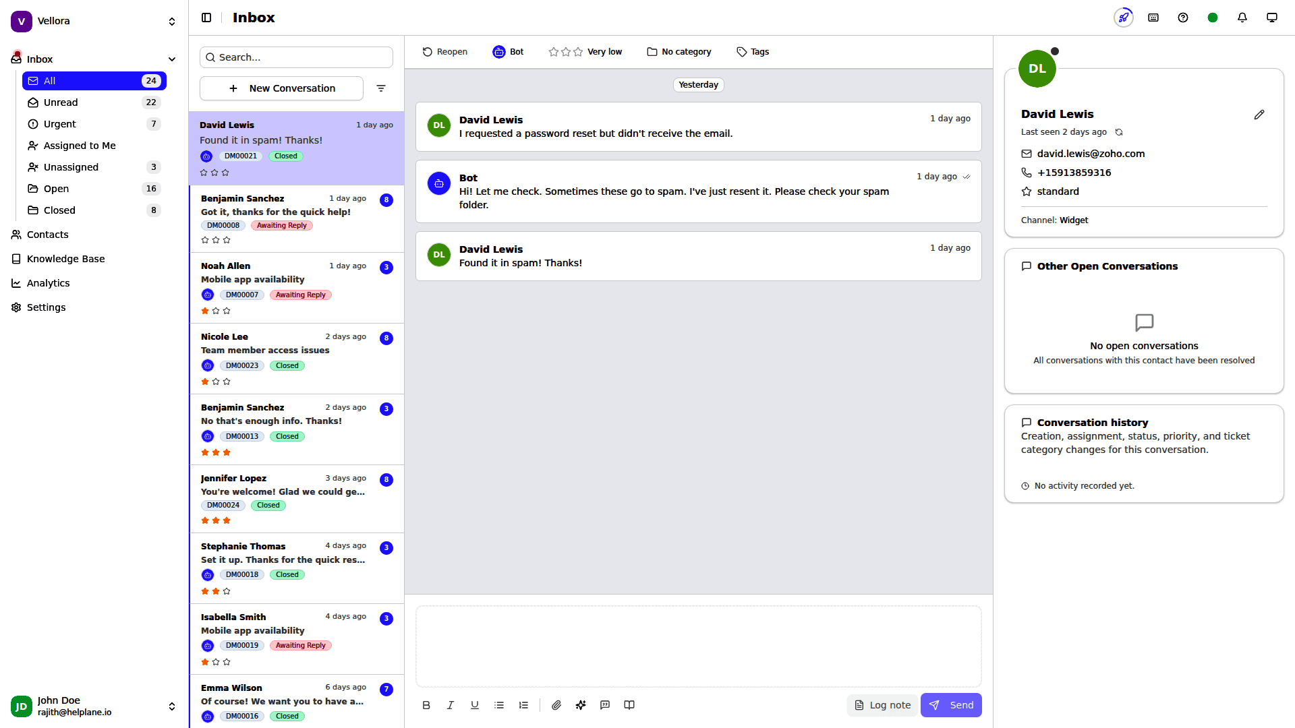Click the rocket icon in top bar
The width and height of the screenshot is (1295, 728).
1123,18
